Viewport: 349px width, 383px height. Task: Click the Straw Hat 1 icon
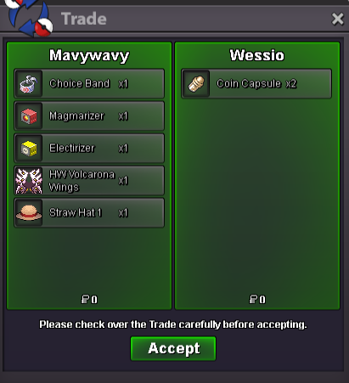pyautogui.click(x=29, y=213)
